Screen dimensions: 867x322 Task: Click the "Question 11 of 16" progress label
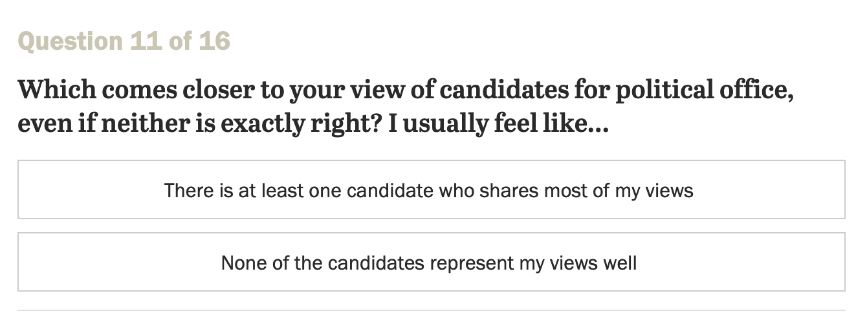pos(124,41)
